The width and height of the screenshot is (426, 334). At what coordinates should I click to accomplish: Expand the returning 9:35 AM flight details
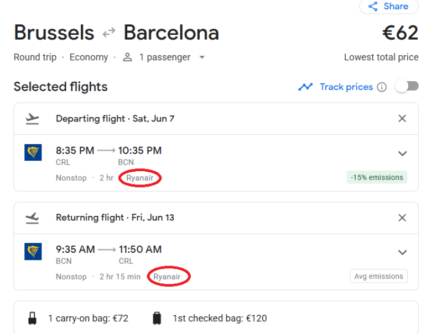402,252
